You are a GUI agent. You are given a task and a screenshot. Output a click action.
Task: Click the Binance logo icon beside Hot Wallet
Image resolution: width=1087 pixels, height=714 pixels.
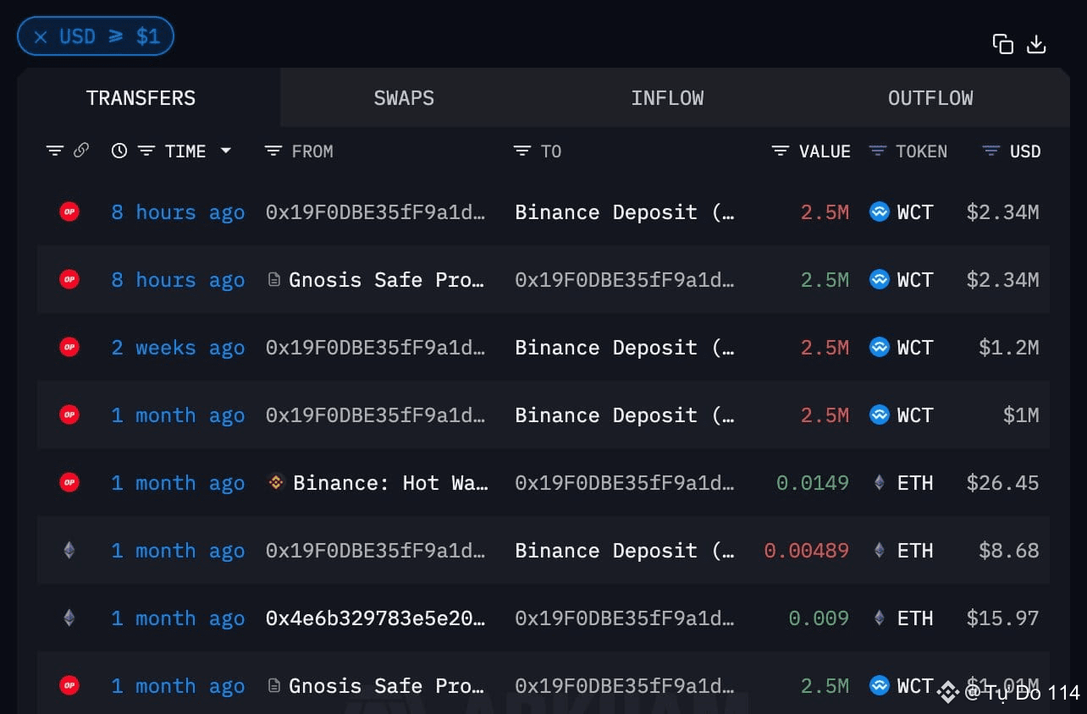point(276,482)
